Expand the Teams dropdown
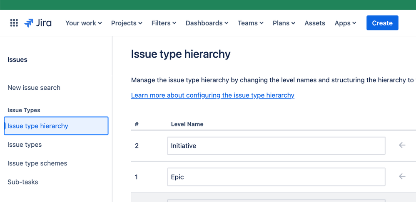The width and height of the screenshot is (416, 202). (250, 23)
